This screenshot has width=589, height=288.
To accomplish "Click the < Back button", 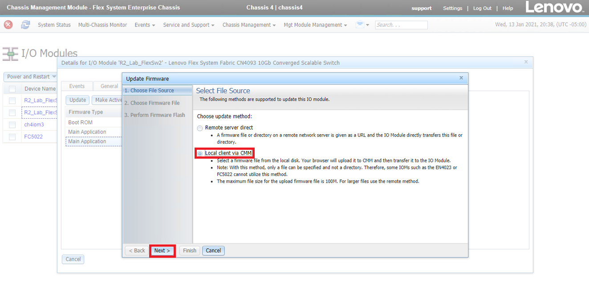I will 137,251.
